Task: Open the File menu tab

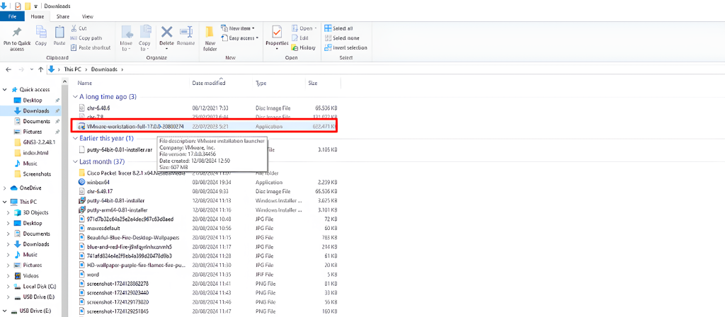Action: coord(12,16)
